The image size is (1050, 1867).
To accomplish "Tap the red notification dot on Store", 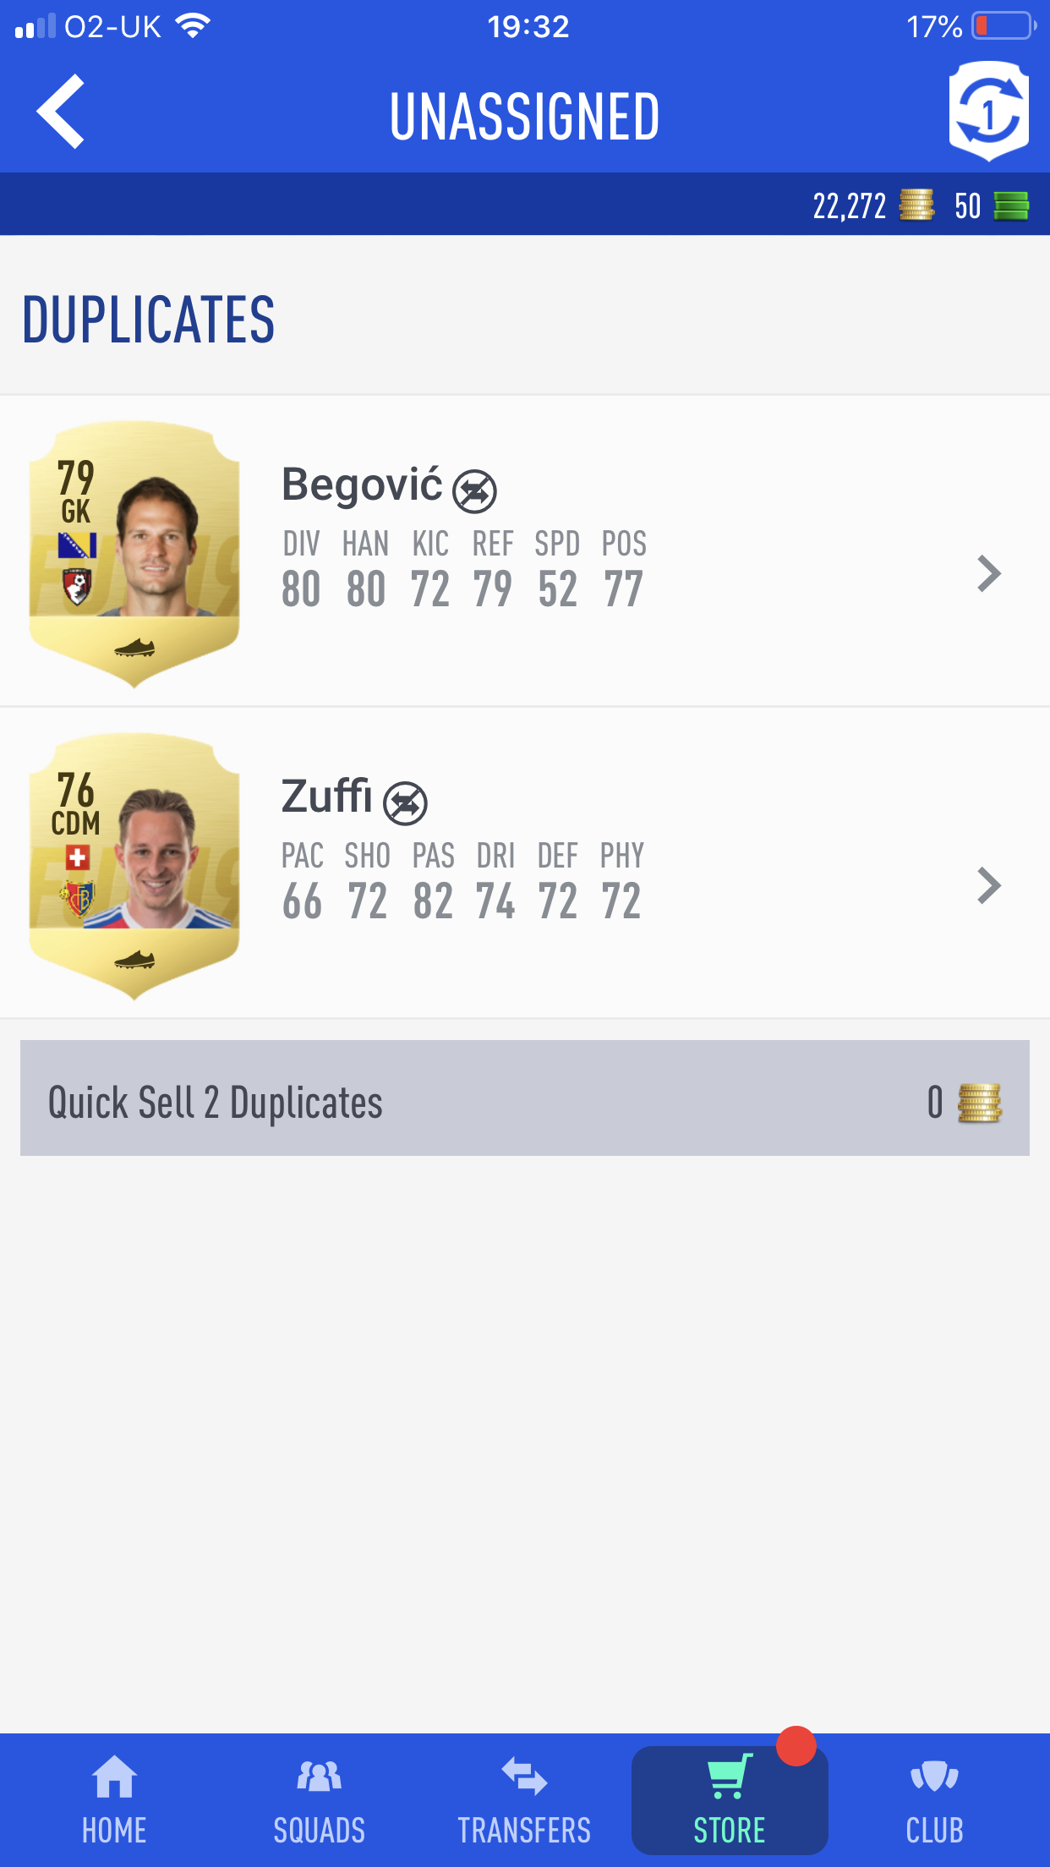I will [x=796, y=1746].
